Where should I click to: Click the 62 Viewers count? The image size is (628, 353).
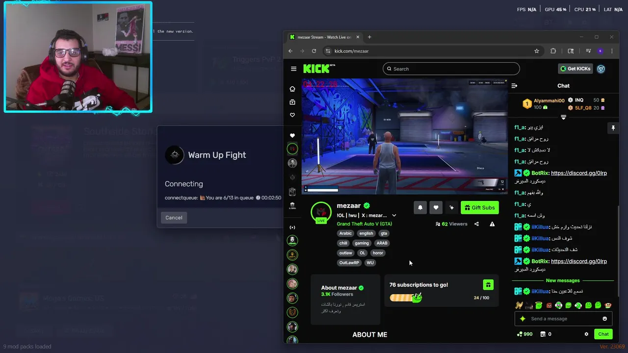pyautogui.click(x=451, y=224)
